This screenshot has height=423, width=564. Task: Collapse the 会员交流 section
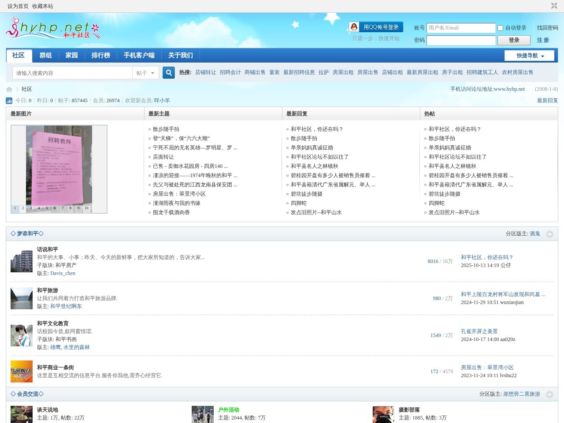pos(549,394)
